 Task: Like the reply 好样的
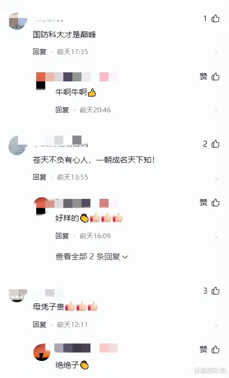215,202
